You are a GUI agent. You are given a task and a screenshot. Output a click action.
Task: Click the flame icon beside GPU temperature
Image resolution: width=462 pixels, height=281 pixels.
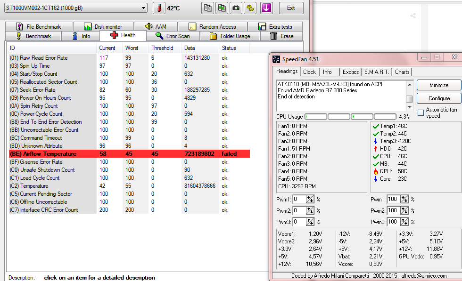click(376, 171)
